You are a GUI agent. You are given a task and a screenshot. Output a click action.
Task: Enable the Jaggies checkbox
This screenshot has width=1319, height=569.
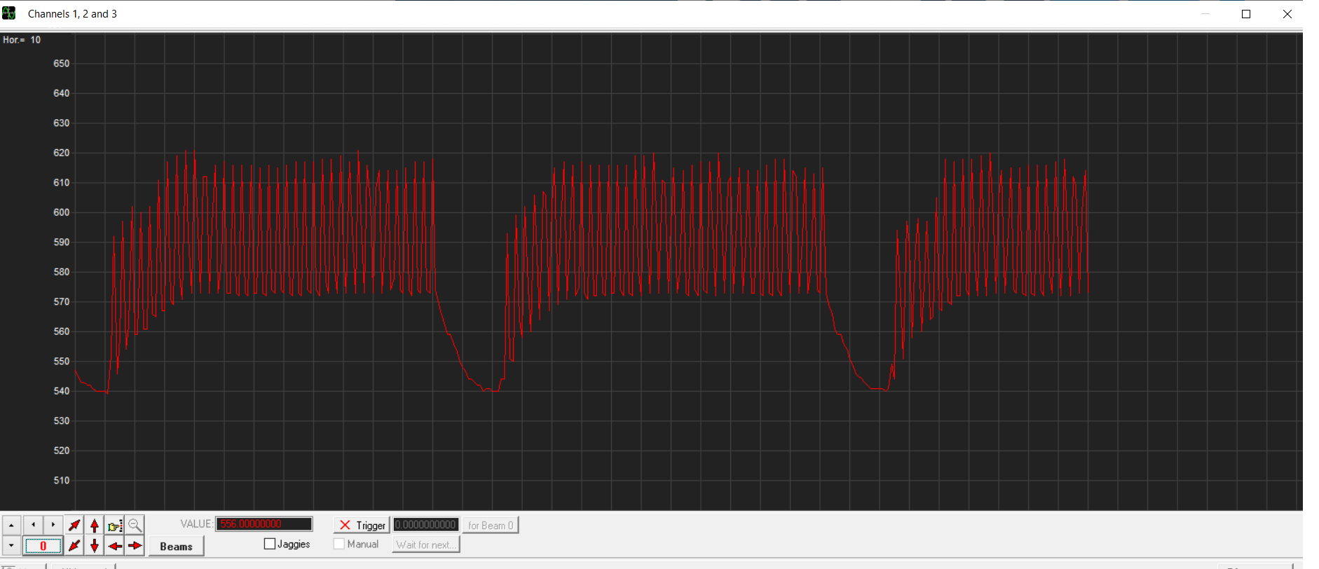(270, 544)
